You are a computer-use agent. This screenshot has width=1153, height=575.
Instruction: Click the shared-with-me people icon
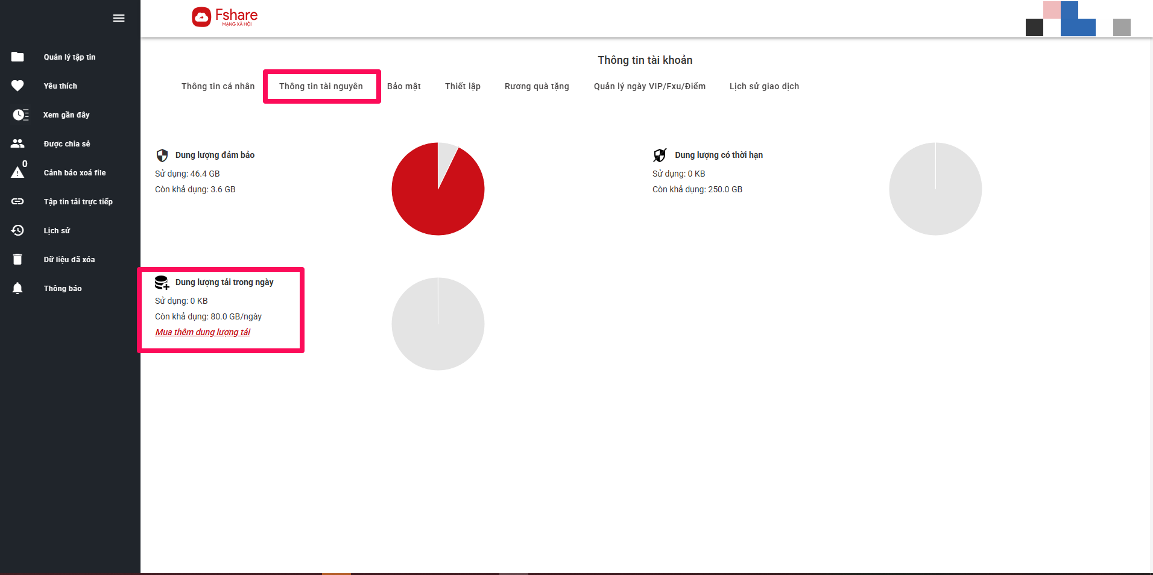point(17,143)
